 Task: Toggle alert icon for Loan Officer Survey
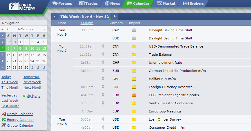[103, 119]
